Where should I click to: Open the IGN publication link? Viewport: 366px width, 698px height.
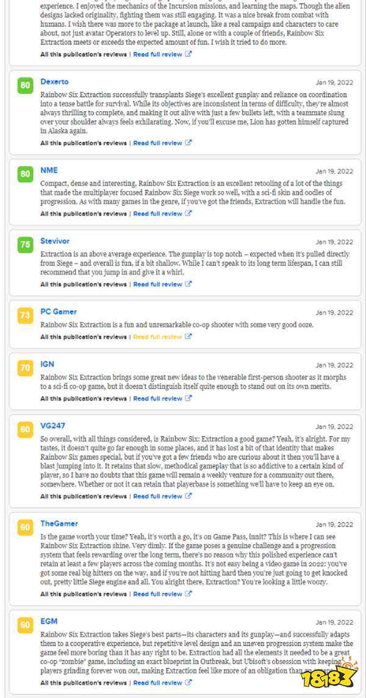point(47,364)
